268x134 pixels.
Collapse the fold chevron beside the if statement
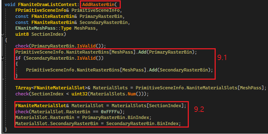tap(3, 59)
